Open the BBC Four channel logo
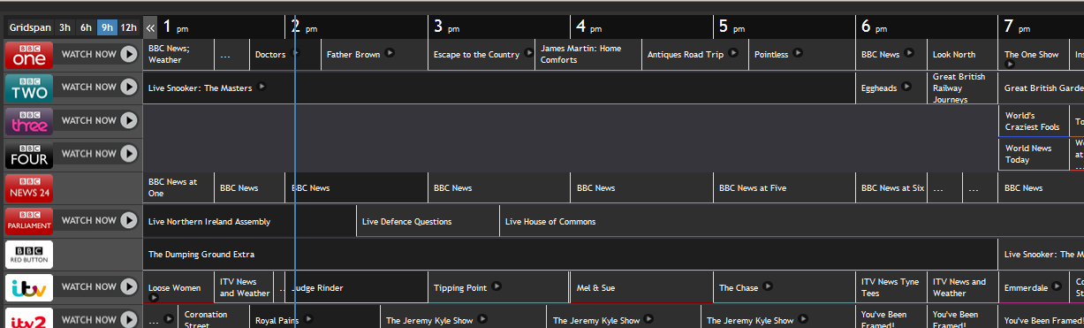 coord(29,155)
